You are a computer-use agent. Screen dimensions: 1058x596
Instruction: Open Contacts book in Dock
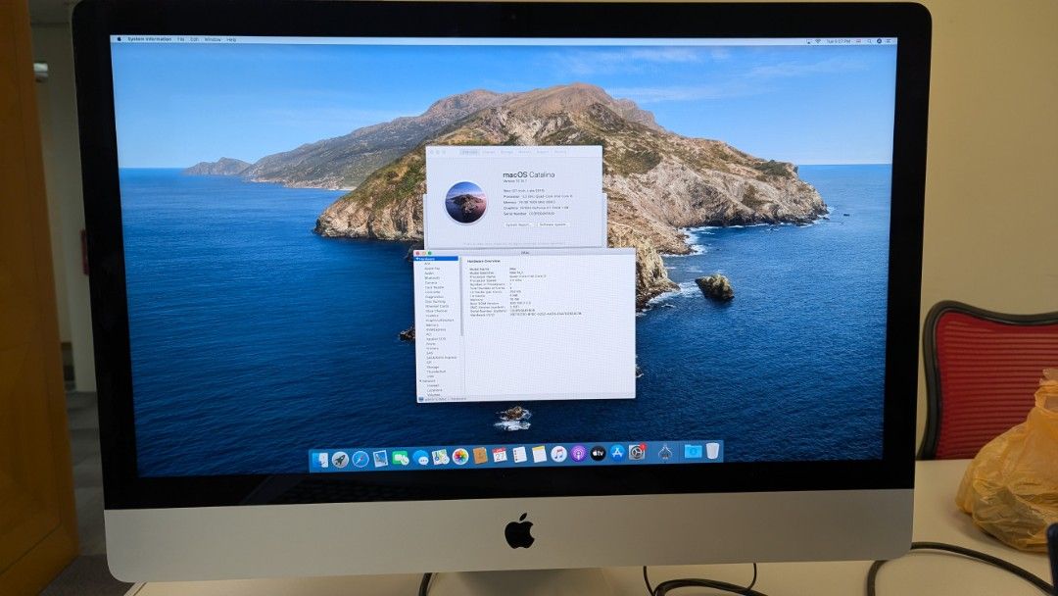(480, 456)
